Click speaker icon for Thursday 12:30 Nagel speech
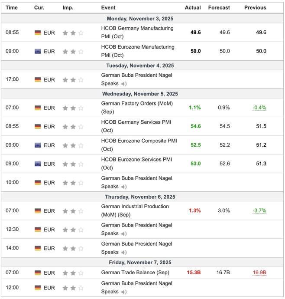285x299 pixels. click(x=124, y=233)
